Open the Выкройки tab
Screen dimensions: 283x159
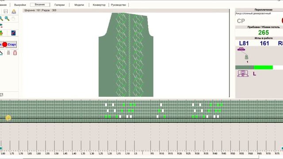20,5
